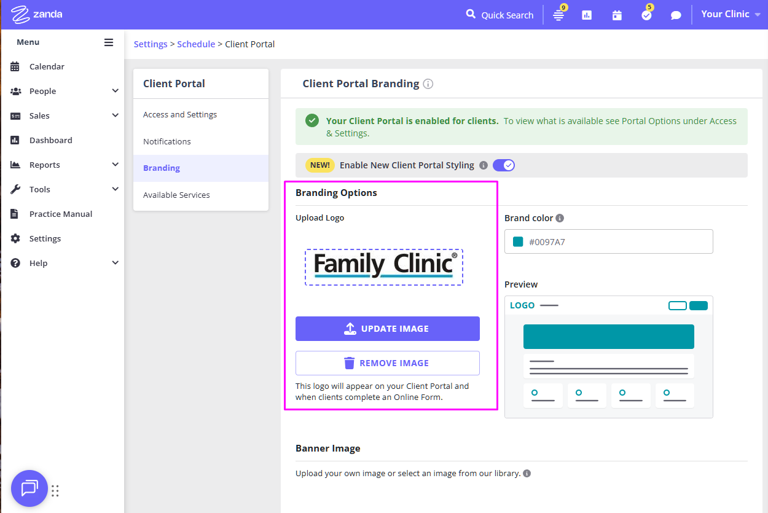
Task: Go to Schedule breadcrumb link
Action: pos(196,44)
